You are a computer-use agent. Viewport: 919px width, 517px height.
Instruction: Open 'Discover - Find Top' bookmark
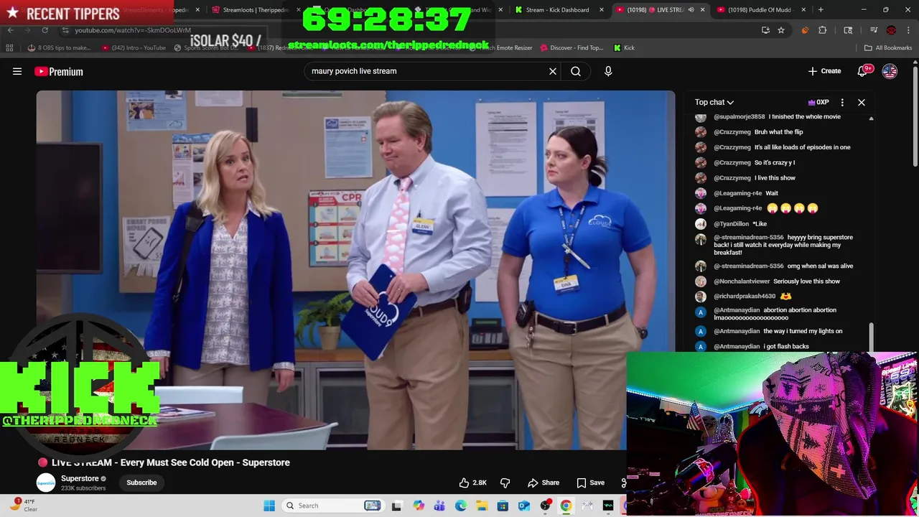pos(572,47)
